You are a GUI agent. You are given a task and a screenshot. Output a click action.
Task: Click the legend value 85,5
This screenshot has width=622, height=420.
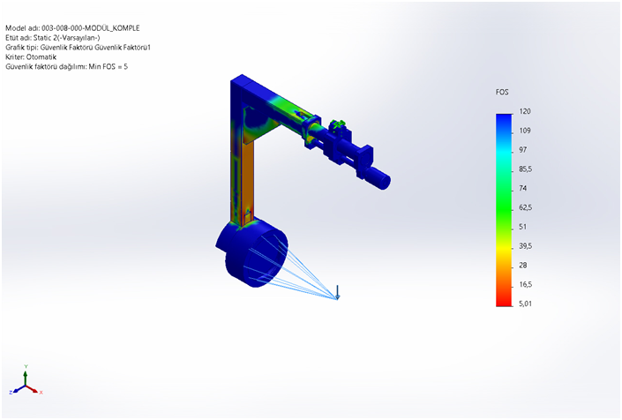[525, 169]
